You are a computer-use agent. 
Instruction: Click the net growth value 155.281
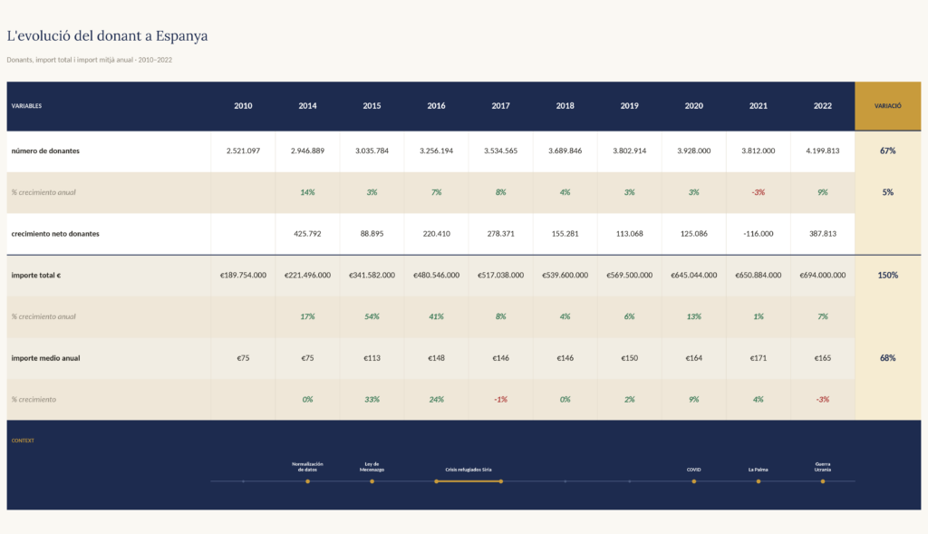point(565,234)
